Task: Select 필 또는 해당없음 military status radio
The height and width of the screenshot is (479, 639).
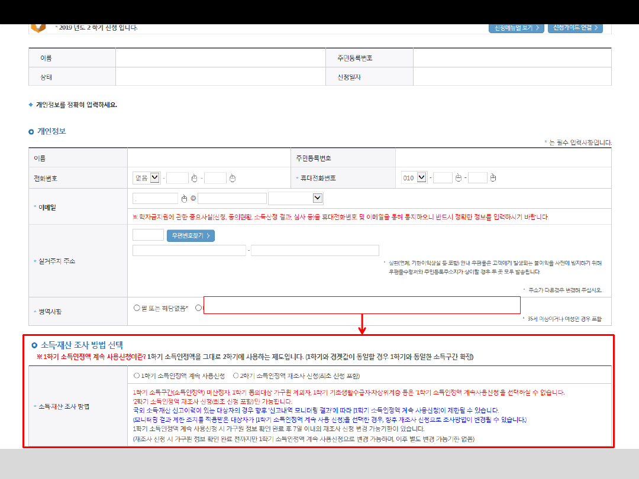Action: click(137, 308)
